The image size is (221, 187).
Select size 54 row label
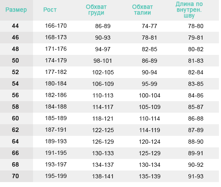(x=15, y=84)
